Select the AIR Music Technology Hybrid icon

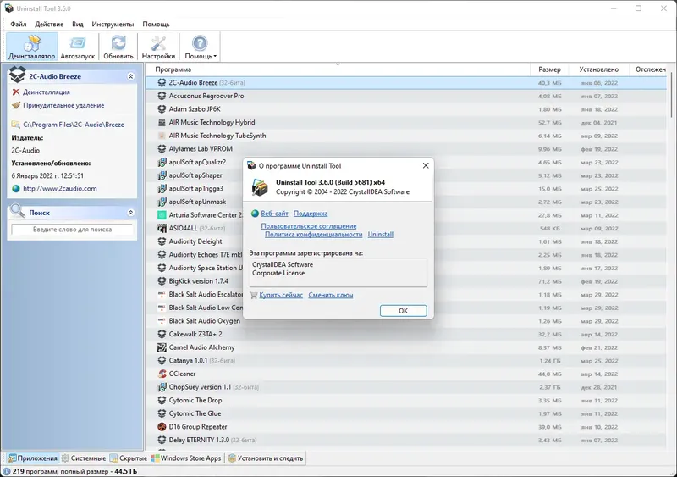point(162,122)
